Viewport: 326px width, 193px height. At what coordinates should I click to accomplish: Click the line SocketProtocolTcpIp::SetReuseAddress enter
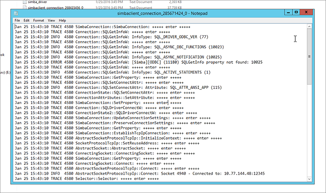point(107,143)
